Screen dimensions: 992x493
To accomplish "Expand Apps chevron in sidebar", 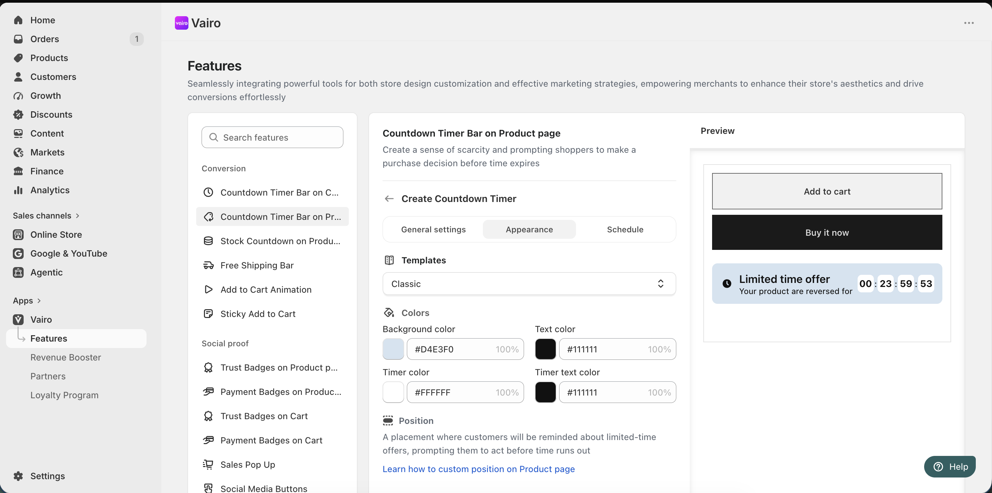I will 39,300.
